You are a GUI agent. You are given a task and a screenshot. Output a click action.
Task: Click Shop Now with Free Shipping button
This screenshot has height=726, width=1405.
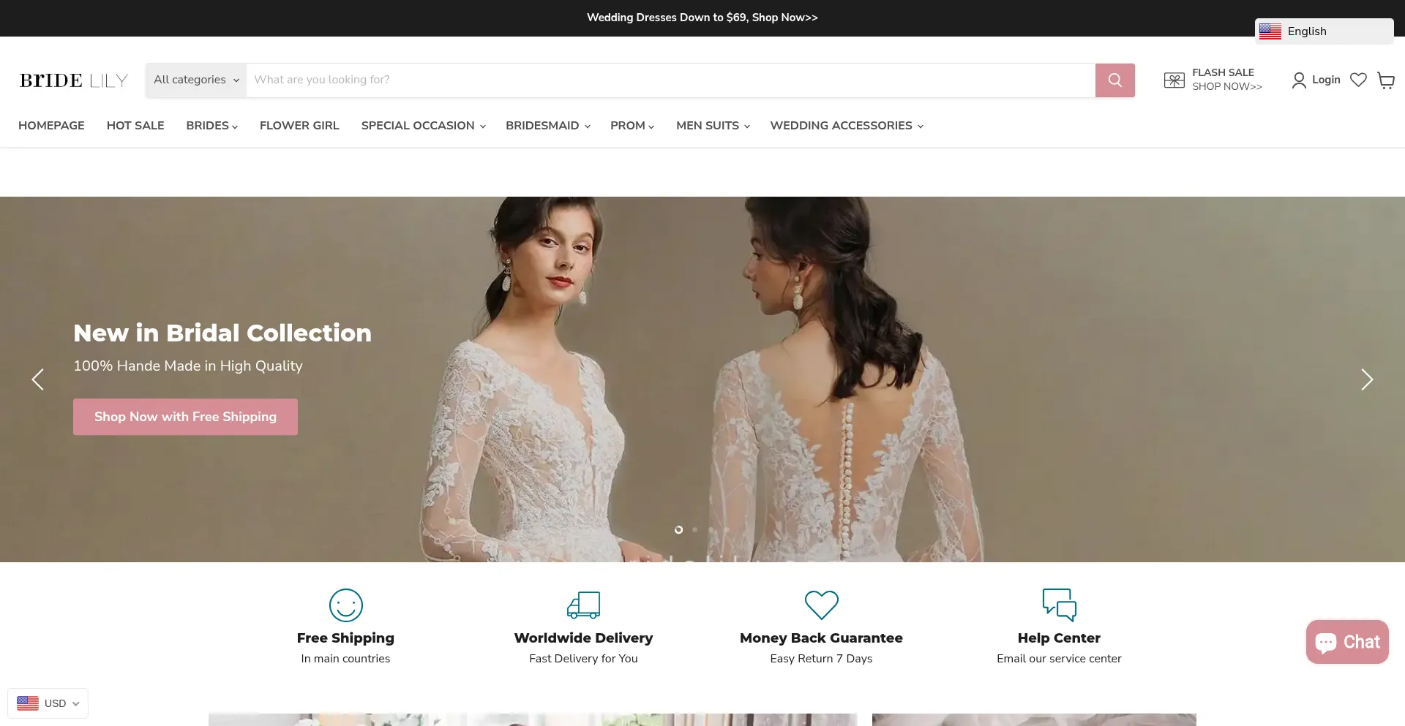[185, 417]
